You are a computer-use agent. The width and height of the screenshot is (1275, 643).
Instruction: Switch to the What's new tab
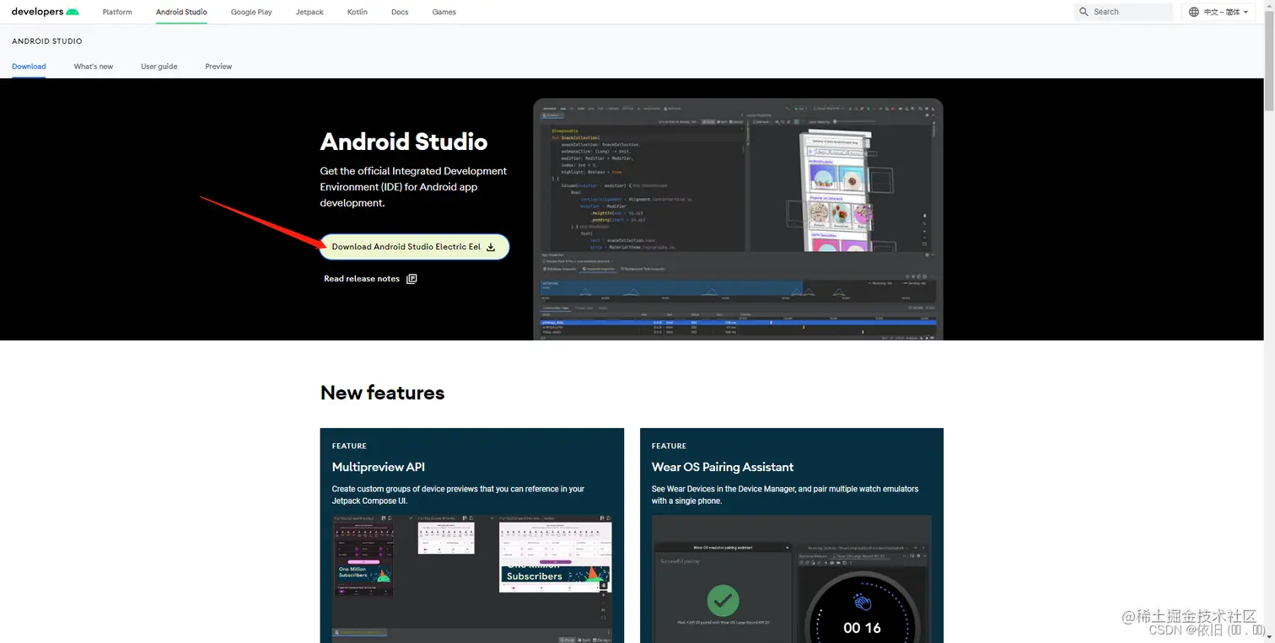tap(93, 66)
